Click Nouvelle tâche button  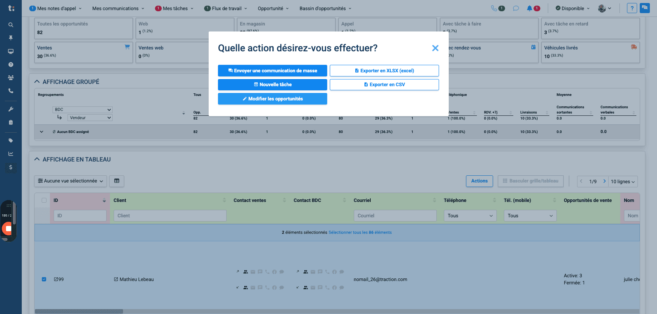(x=272, y=85)
